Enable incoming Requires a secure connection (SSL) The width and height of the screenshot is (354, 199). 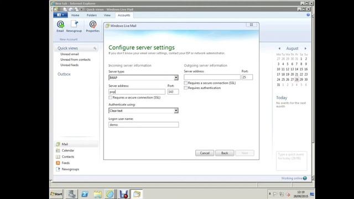pyautogui.click(x=111, y=97)
